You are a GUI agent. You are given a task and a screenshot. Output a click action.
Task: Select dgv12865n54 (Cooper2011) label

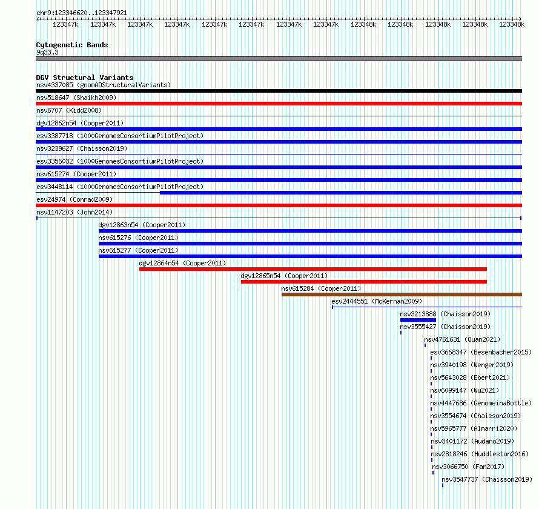[x=284, y=276]
